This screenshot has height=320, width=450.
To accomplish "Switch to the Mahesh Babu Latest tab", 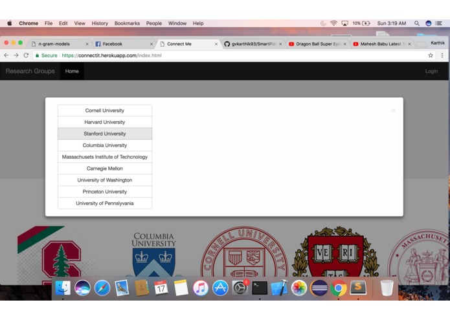I will click(382, 44).
